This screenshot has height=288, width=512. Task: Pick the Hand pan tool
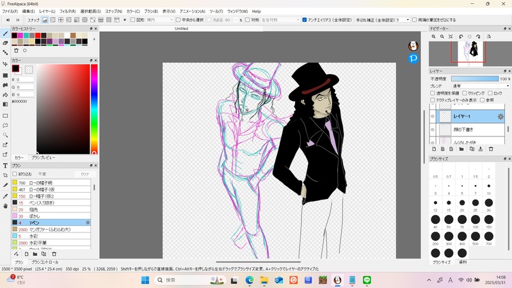point(5,206)
